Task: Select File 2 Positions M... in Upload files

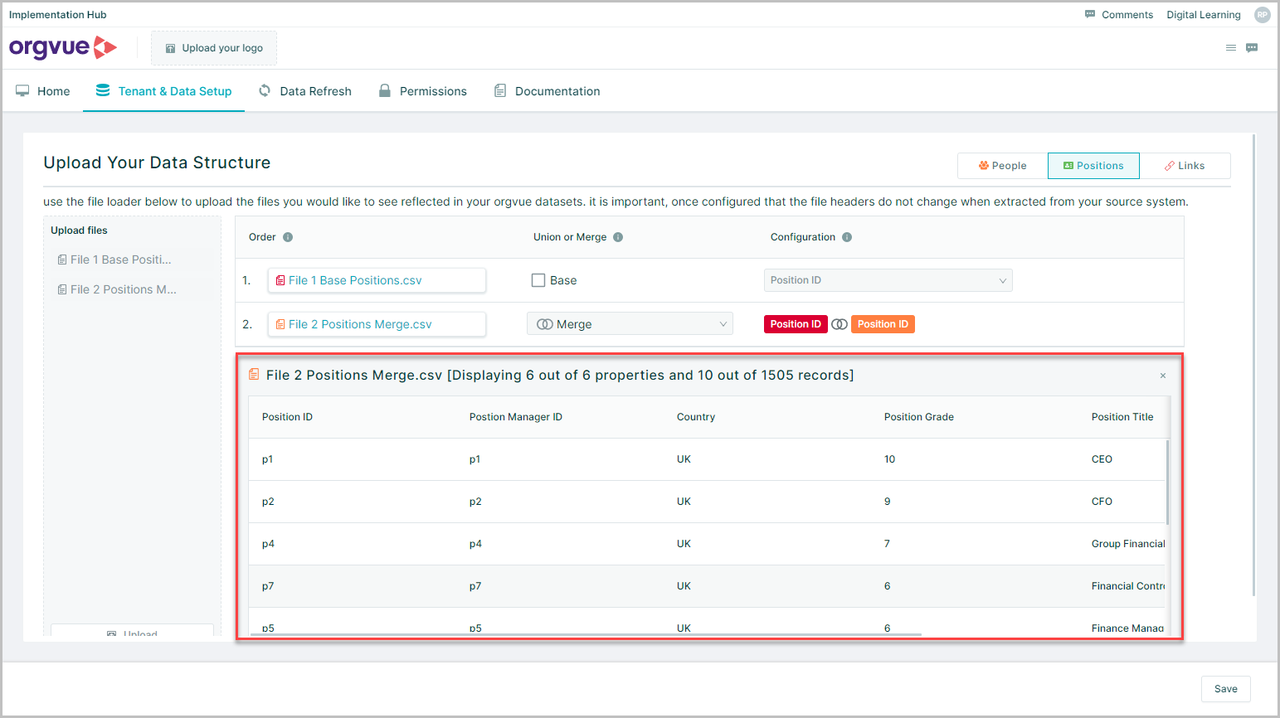Action: pos(117,289)
